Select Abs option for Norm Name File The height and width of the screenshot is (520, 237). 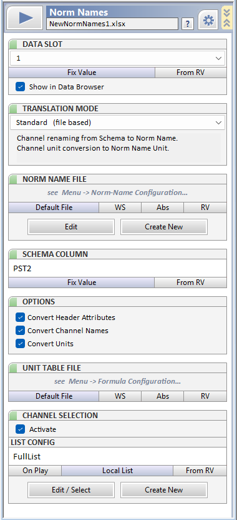163,207
